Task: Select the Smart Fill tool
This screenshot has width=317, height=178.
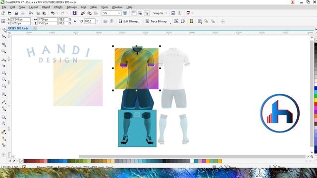Action: point(3,145)
